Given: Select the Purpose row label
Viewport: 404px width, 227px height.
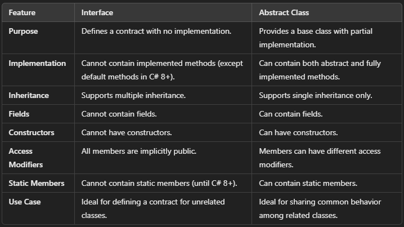Looking at the screenshot, I should pos(23,31).
